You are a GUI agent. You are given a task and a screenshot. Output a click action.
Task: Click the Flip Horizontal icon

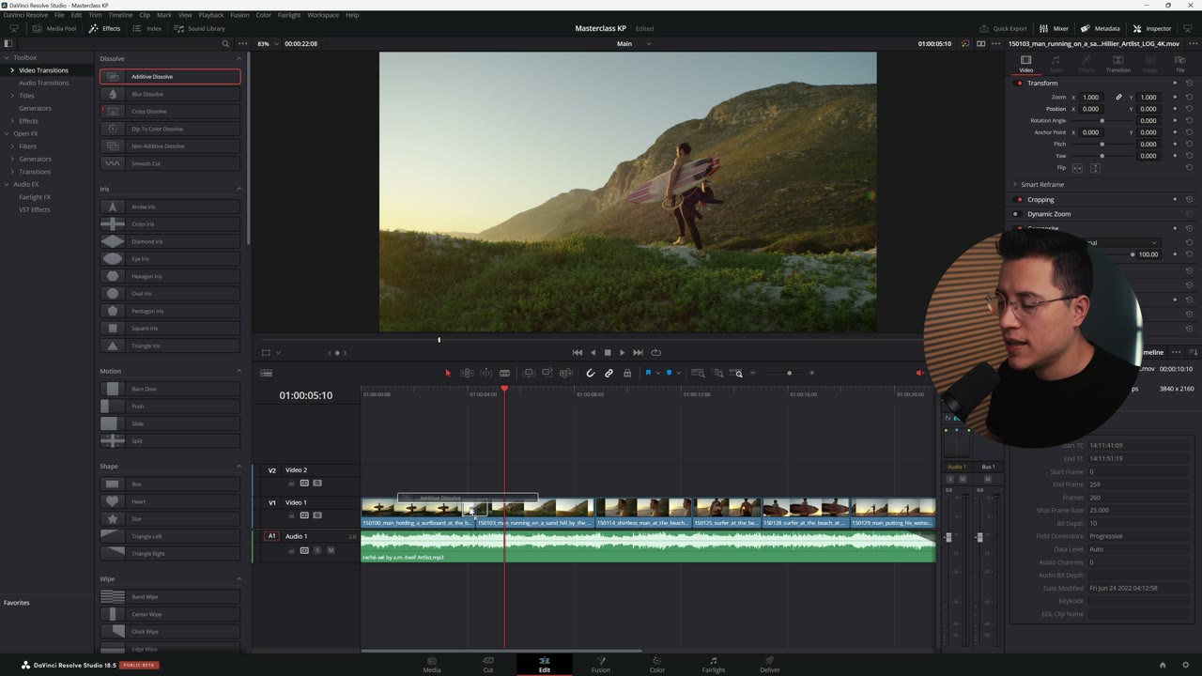click(1077, 168)
